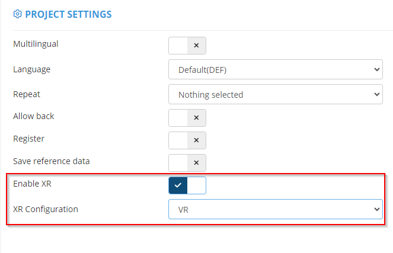Click the X mark in Allow back toggle
This screenshot has height=253, width=393.
(196, 117)
